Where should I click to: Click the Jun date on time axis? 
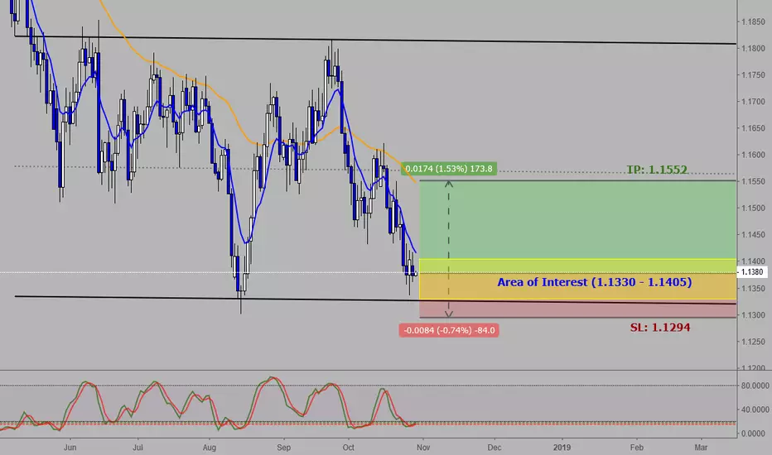pos(70,448)
